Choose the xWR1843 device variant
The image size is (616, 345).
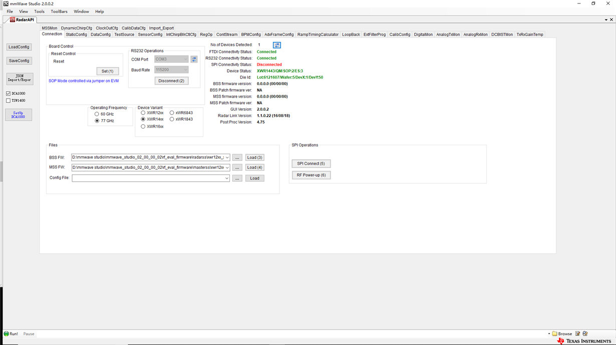(172, 119)
